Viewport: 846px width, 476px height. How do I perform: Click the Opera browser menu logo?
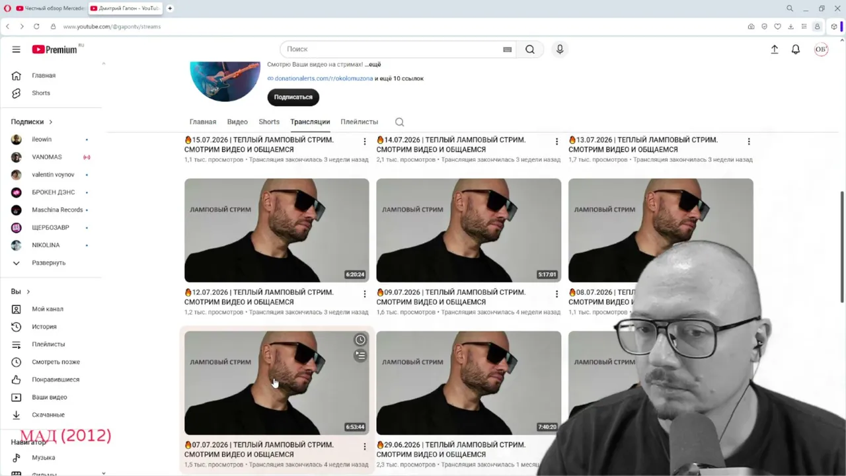(7, 8)
